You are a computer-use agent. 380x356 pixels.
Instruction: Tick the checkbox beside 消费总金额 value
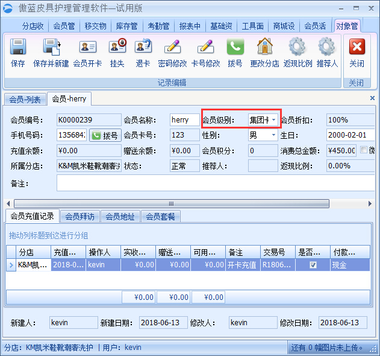(363, 150)
